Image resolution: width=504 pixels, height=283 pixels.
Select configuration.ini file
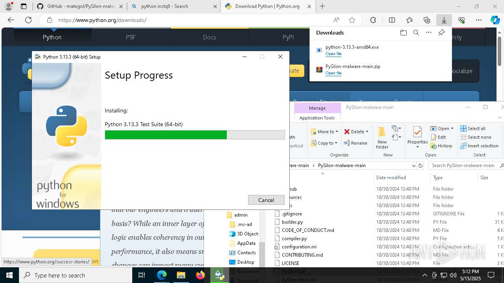coord(299,247)
